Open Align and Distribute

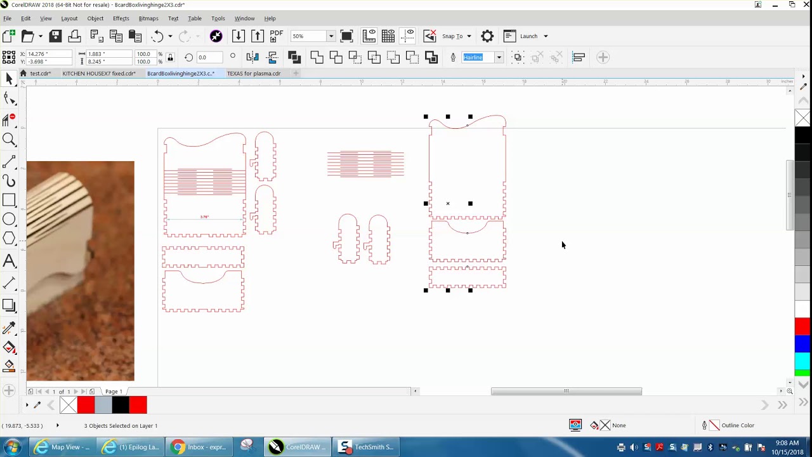click(579, 57)
